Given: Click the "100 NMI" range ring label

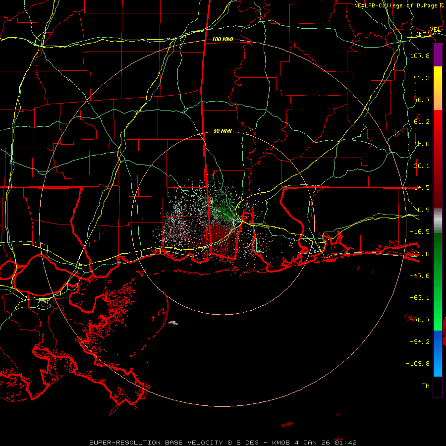Looking at the screenshot, I should click(223, 39).
